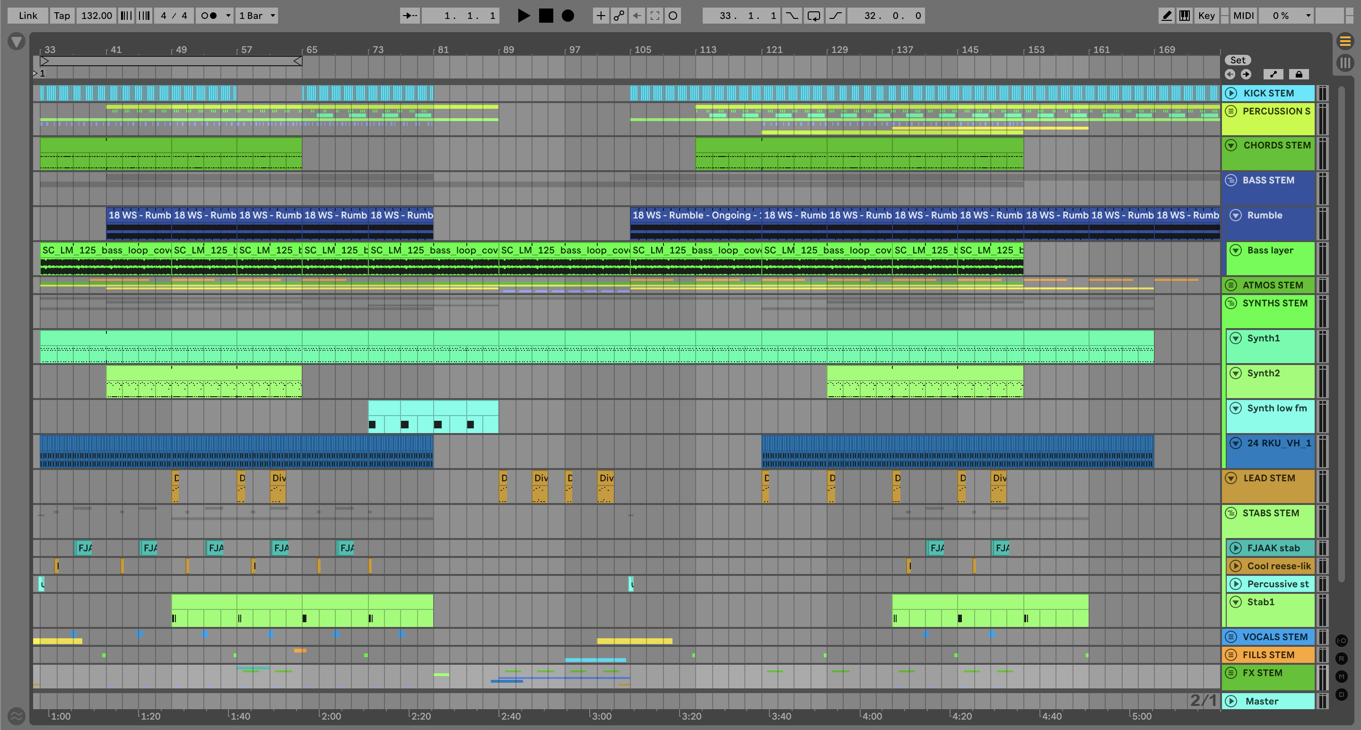Click the 33. 1. 1 loop start field
Image resolution: width=1361 pixels, height=730 pixels.
pos(741,15)
